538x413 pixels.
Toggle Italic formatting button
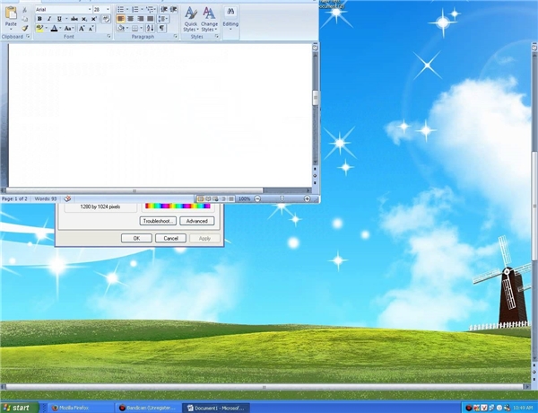coord(49,19)
